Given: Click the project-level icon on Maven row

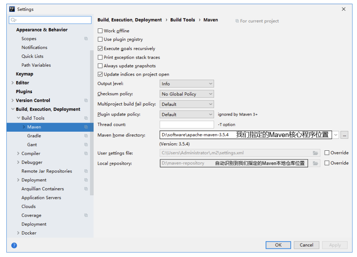Looking at the screenshot, I should tap(86, 127).
